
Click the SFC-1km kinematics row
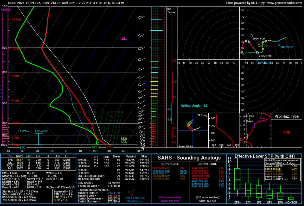tap(113, 160)
